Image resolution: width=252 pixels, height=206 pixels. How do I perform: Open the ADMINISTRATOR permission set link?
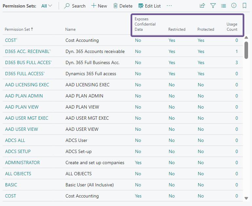pos(22,163)
